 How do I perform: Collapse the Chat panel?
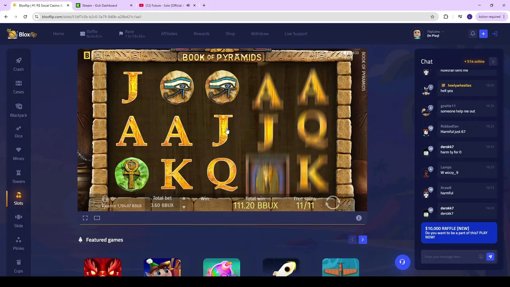point(493,62)
